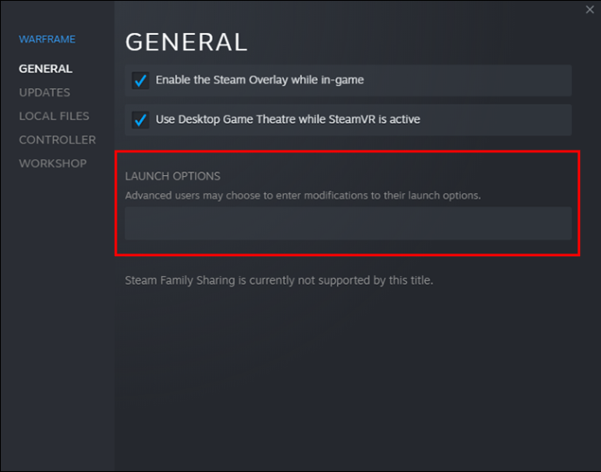Screen dimensions: 601x472
Task: Open the WORKSHOP tab
Action: coord(53,163)
